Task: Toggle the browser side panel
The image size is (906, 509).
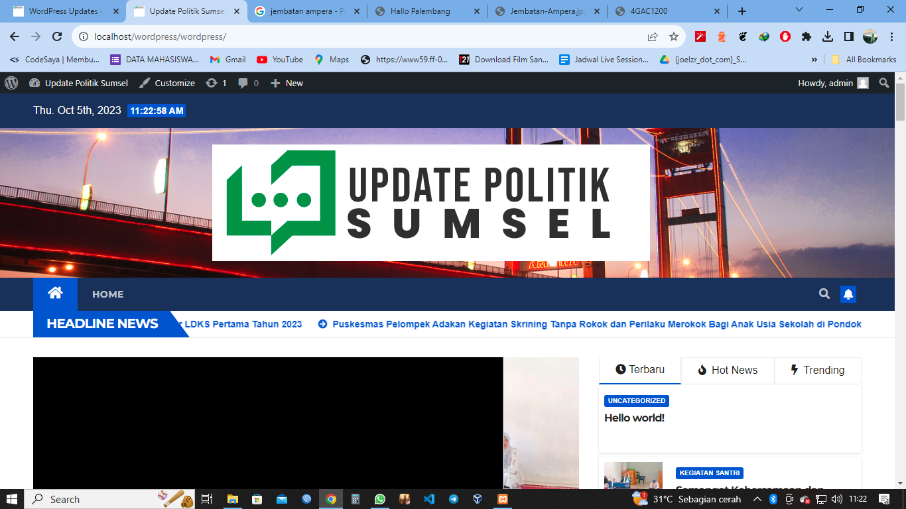Action: point(849,36)
